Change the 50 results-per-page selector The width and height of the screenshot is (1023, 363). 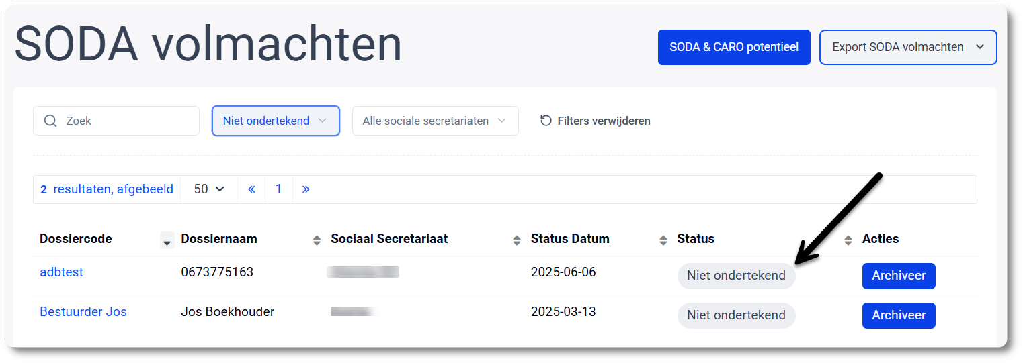click(x=208, y=189)
